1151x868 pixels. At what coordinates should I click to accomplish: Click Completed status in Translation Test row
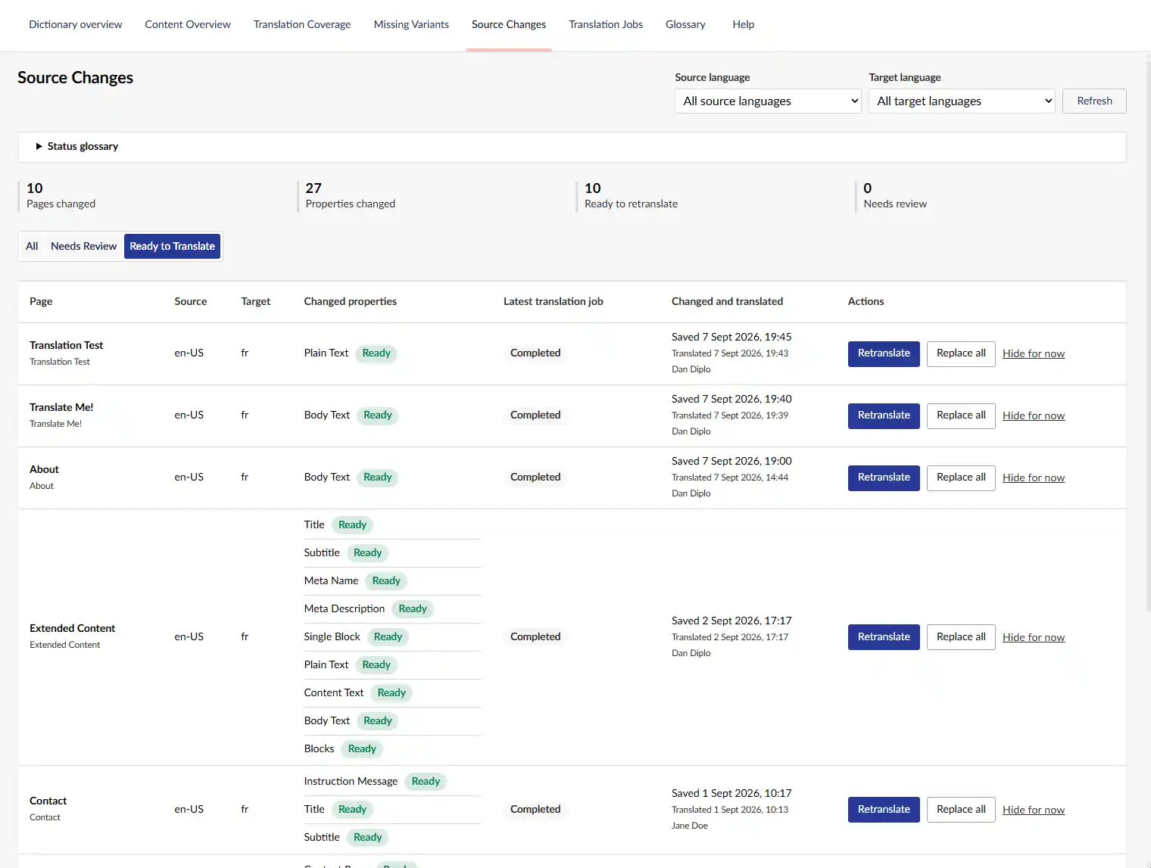point(535,353)
